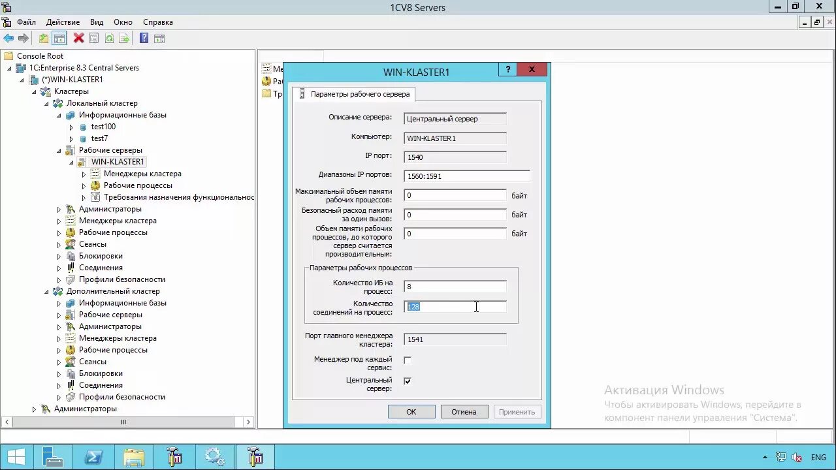Click Количество соединений на процесс field
836x470 pixels.
455,307
